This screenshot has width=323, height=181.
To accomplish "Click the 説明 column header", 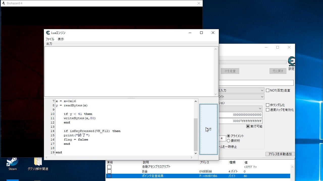I will [146, 162].
